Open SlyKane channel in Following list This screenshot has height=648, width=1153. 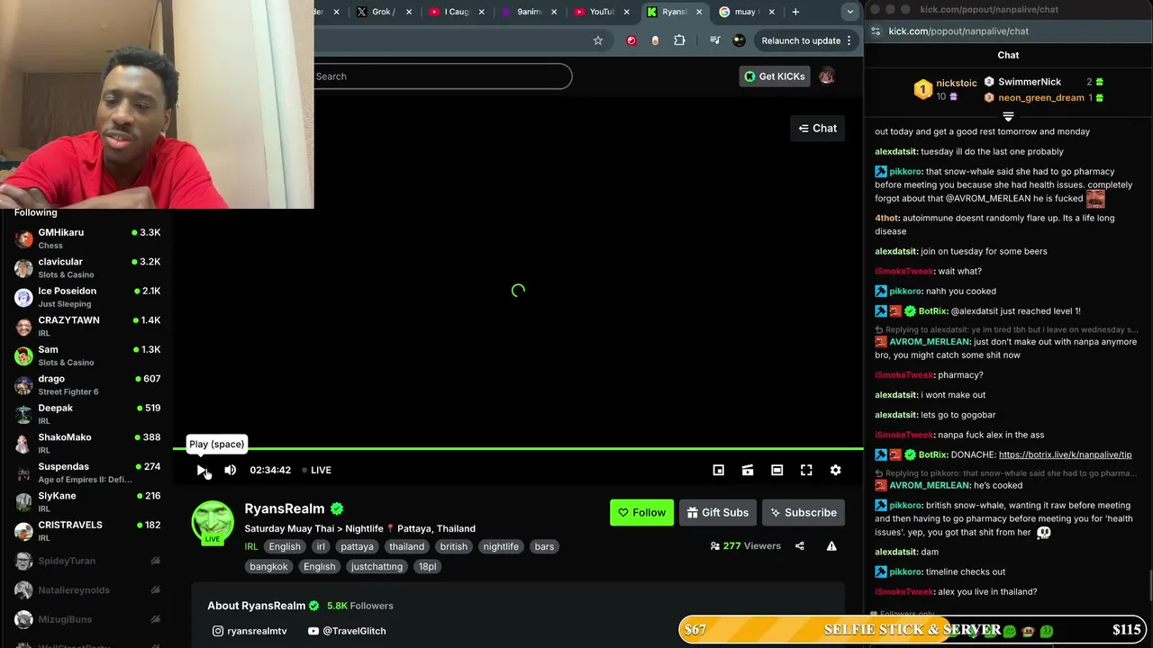(87, 502)
